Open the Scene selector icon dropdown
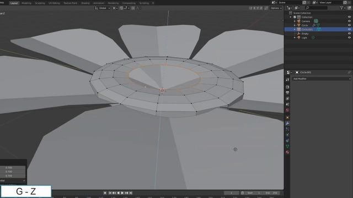This screenshot has height=198, width=353. [x=274, y=2]
